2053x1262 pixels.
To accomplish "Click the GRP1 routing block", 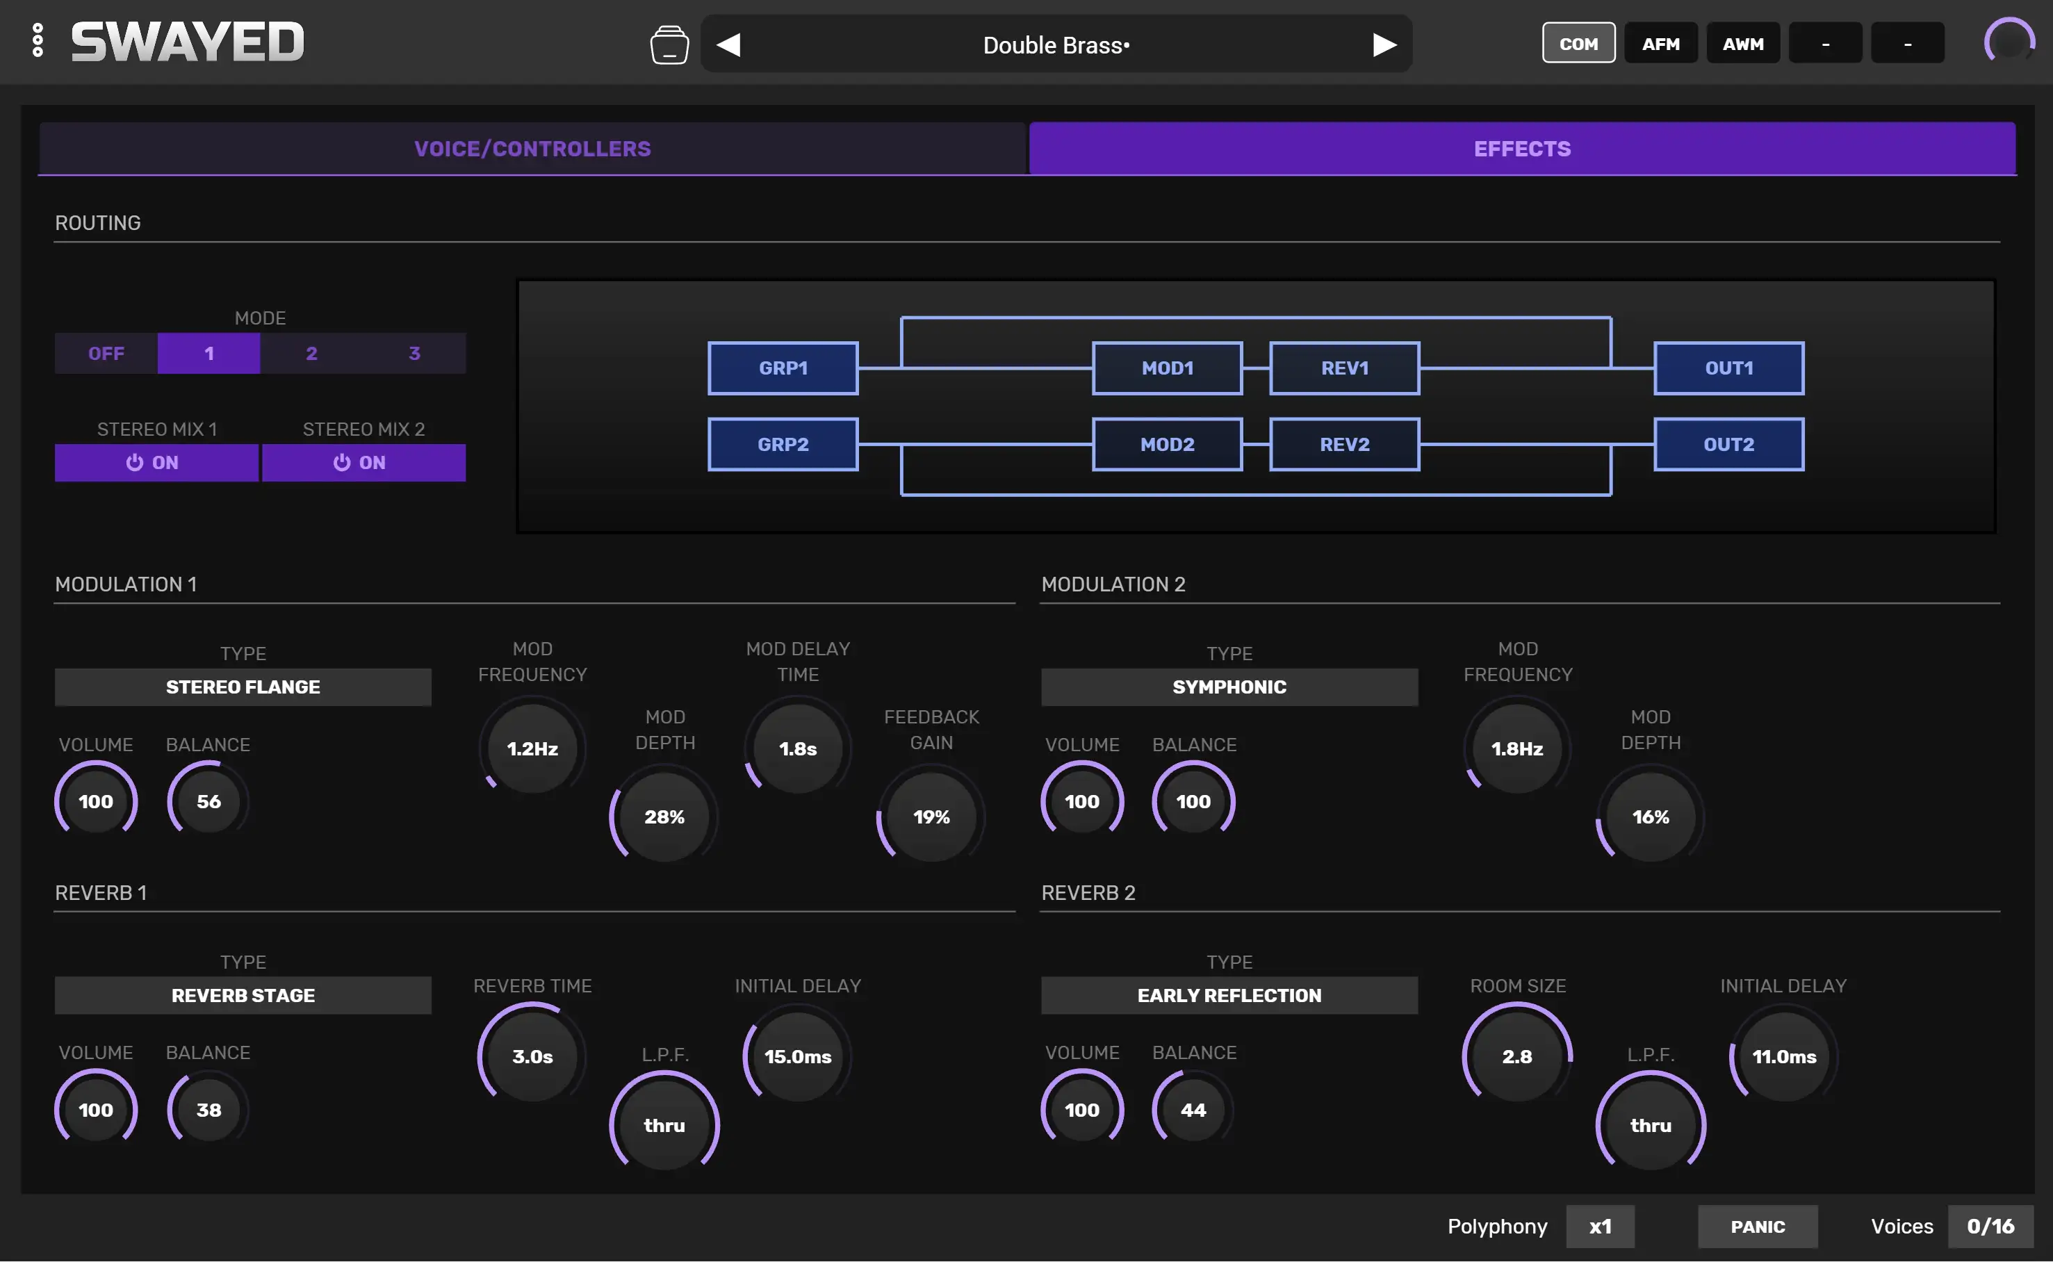I will [x=783, y=368].
